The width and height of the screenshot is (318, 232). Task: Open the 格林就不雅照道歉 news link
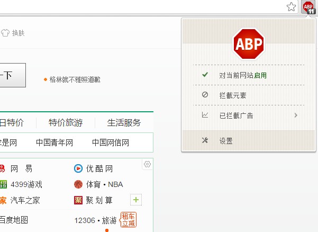(75, 79)
